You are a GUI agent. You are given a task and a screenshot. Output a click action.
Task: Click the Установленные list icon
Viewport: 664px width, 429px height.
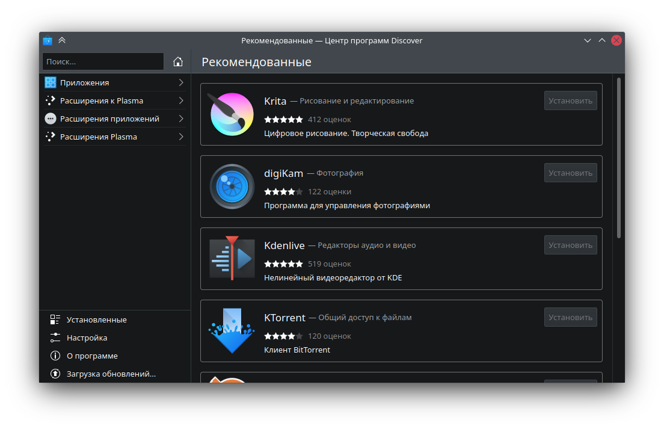pyautogui.click(x=55, y=319)
